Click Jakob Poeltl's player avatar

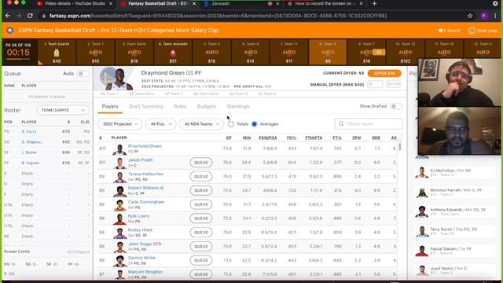coord(119,163)
